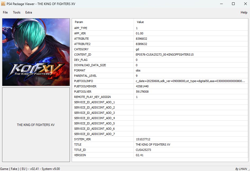Click the game title label under the cover
The height and width of the screenshot is (171, 250).
click(36, 125)
